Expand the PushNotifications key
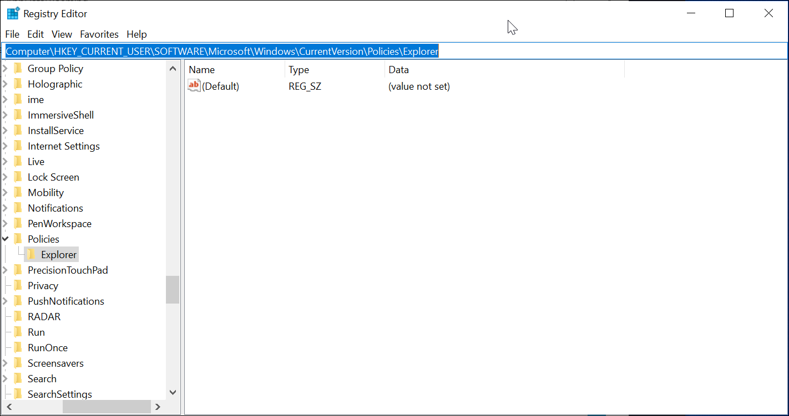This screenshot has width=789, height=416. pyautogui.click(x=6, y=301)
